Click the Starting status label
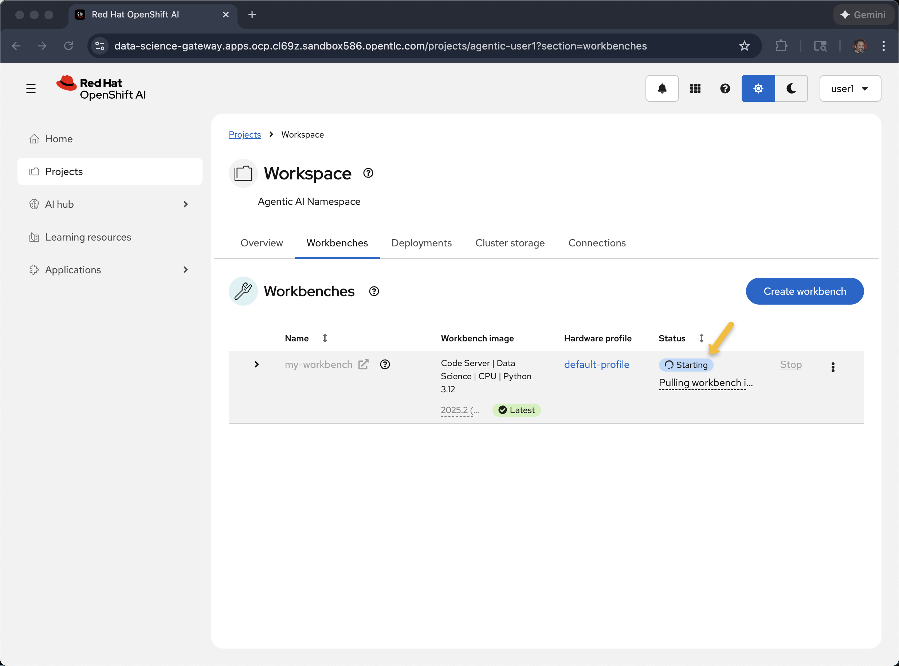The image size is (899, 666). pos(686,365)
